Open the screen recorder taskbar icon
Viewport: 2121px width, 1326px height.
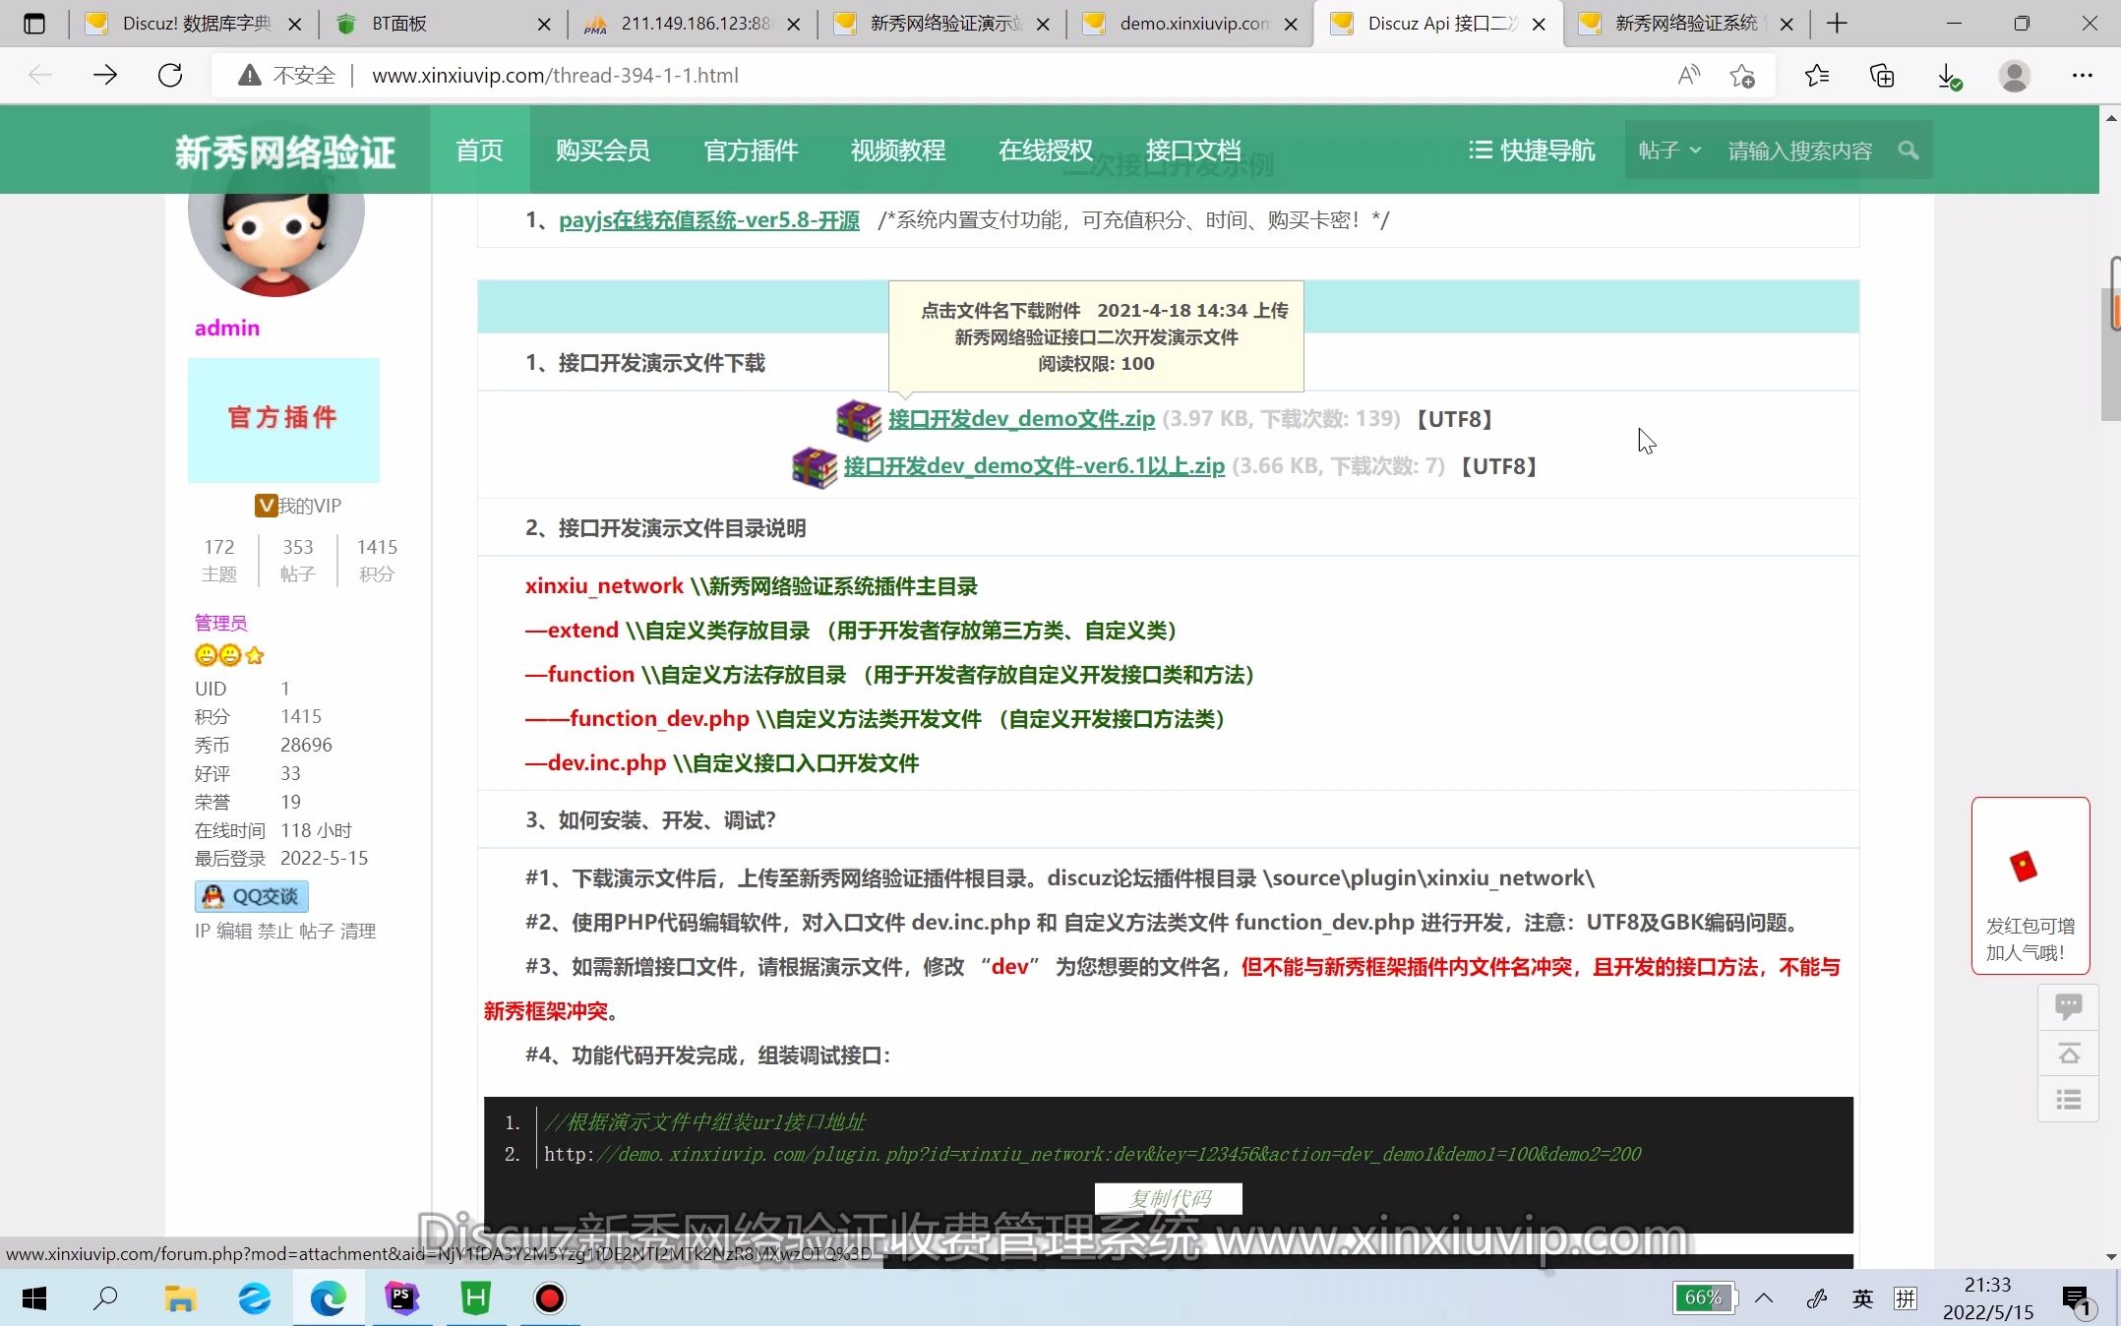click(x=550, y=1298)
